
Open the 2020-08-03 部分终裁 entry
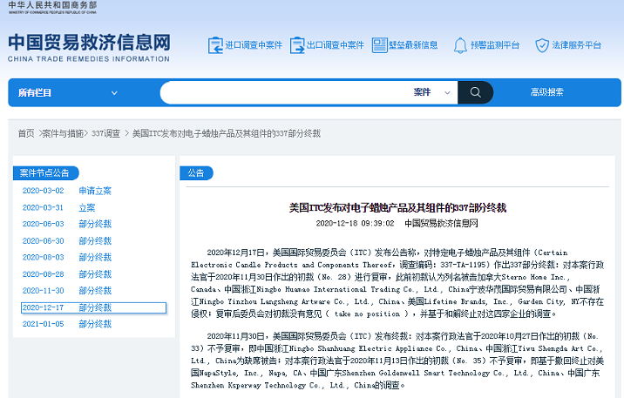click(67, 257)
